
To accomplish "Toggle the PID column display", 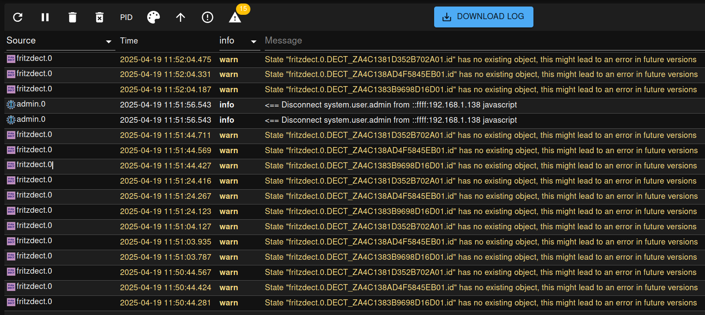I will click(x=126, y=17).
